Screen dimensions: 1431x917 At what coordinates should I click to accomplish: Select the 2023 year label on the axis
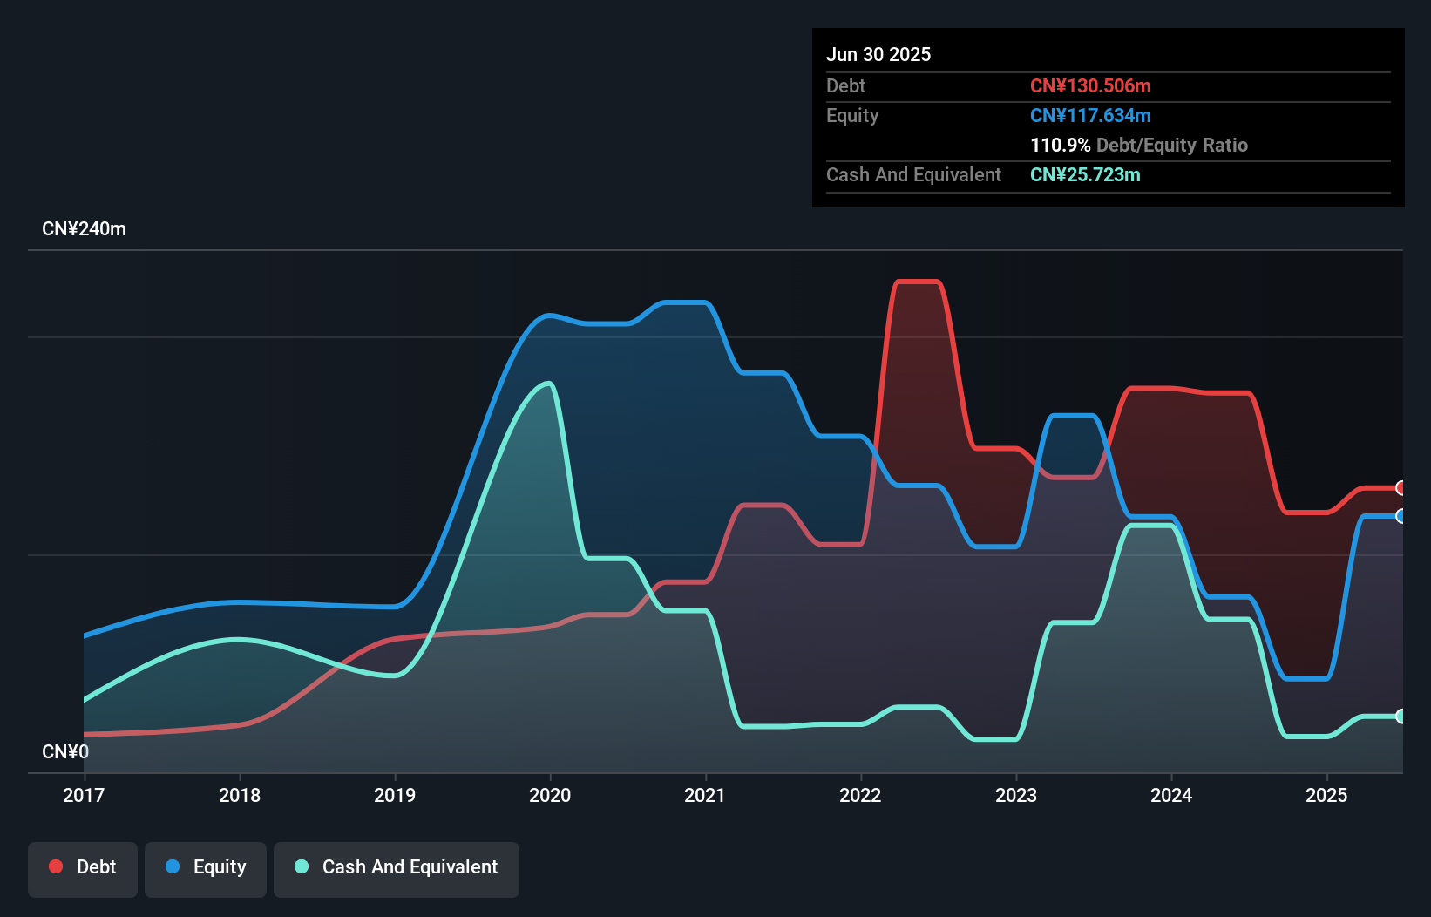click(x=1016, y=795)
